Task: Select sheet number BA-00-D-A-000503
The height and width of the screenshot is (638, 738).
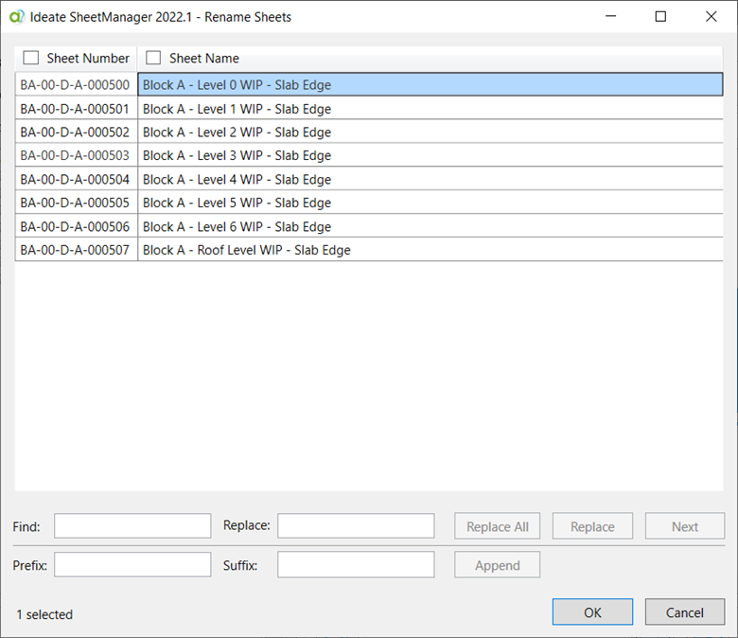Action: click(x=77, y=155)
